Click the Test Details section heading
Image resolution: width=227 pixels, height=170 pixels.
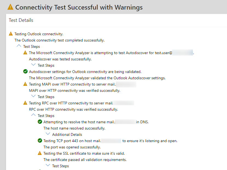click(21, 20)
